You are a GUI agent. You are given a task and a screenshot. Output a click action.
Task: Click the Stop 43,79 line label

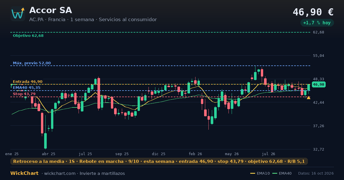click(x=24, y=94)
